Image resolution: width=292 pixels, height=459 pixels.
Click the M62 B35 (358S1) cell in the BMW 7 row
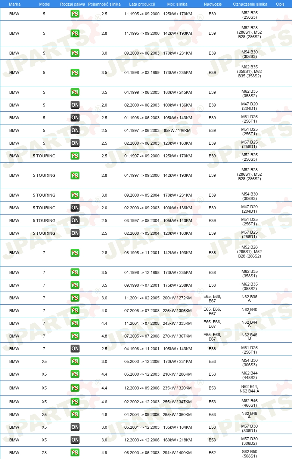click(249, 274)
